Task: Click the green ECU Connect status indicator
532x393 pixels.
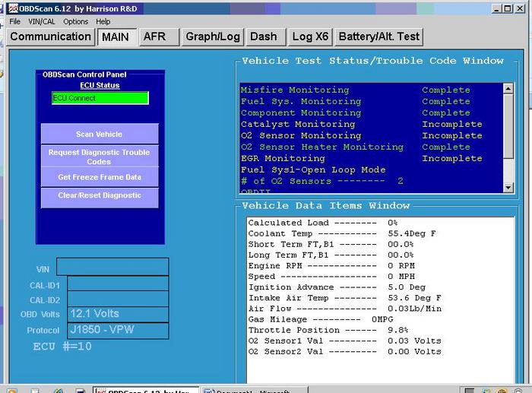Action: coord(100,98)
